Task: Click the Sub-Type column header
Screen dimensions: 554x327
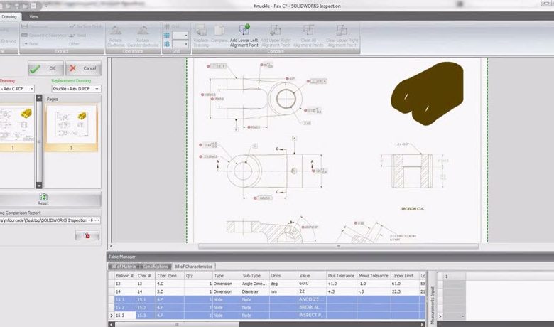Action: 255,276
